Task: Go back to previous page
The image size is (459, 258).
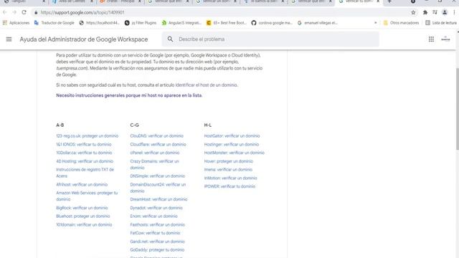Action: pyautogui.click(x=5, y=12)
